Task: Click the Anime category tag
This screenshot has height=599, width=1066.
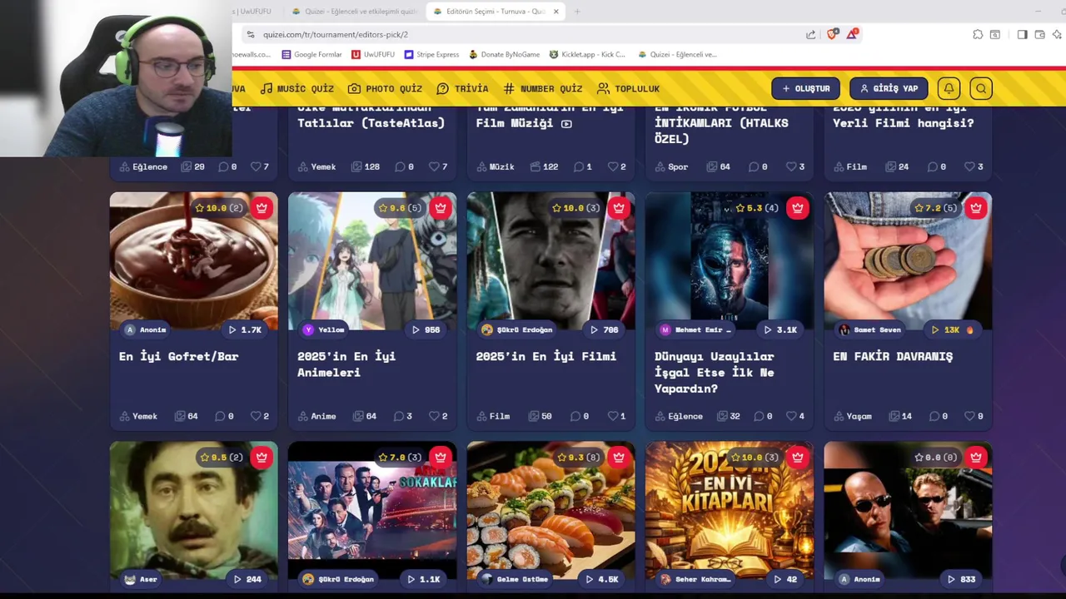Action: pos(317,416)
